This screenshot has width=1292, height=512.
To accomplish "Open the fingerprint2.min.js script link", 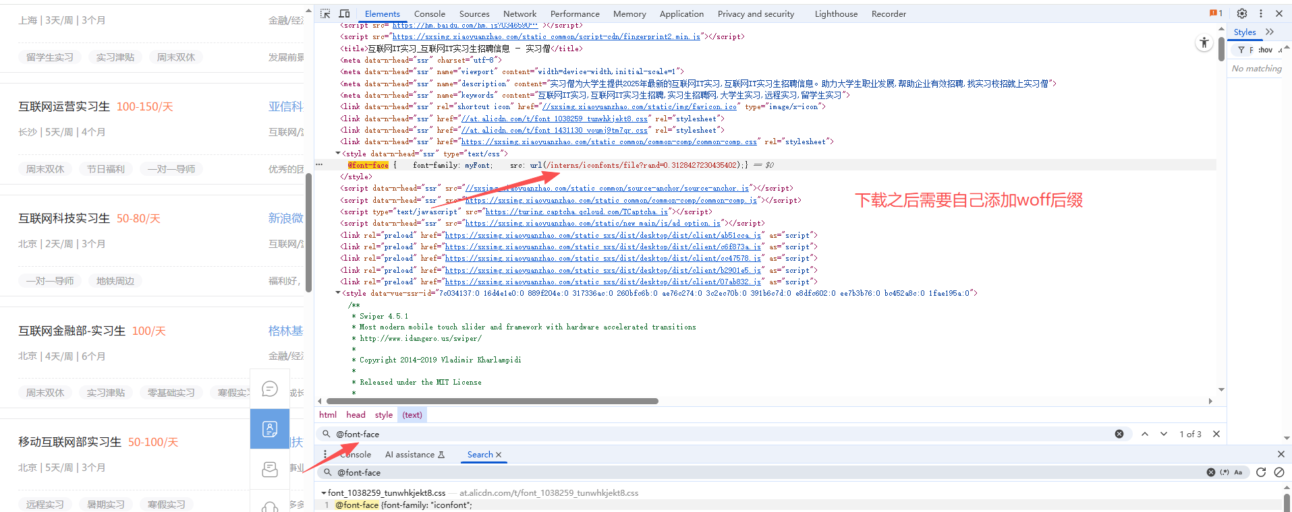I will coord(546,36).
